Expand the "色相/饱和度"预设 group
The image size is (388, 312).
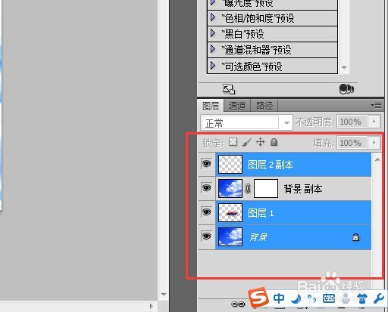pyautogui.click(x=213, y=17)
